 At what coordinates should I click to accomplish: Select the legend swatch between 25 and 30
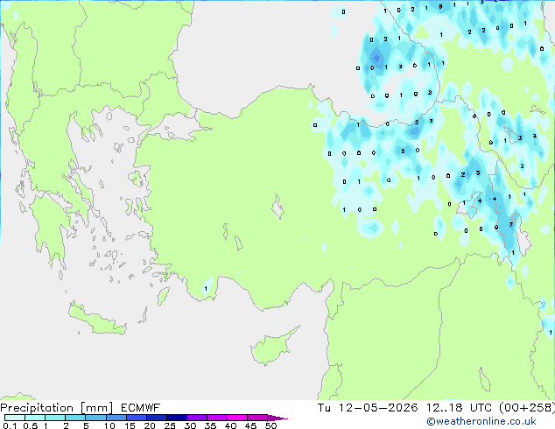click(x=176, y=418)
